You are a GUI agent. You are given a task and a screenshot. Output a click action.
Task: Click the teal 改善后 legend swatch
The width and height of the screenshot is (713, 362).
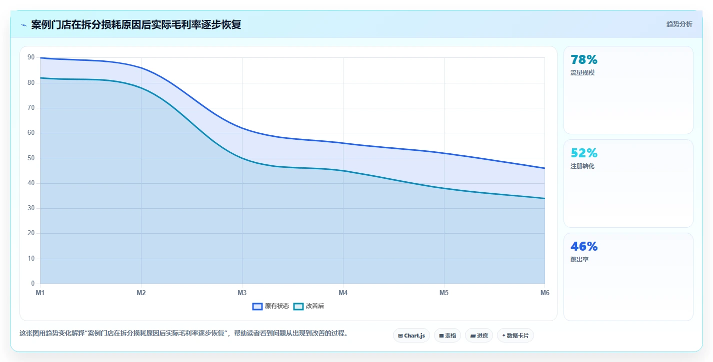pos(298,306)
